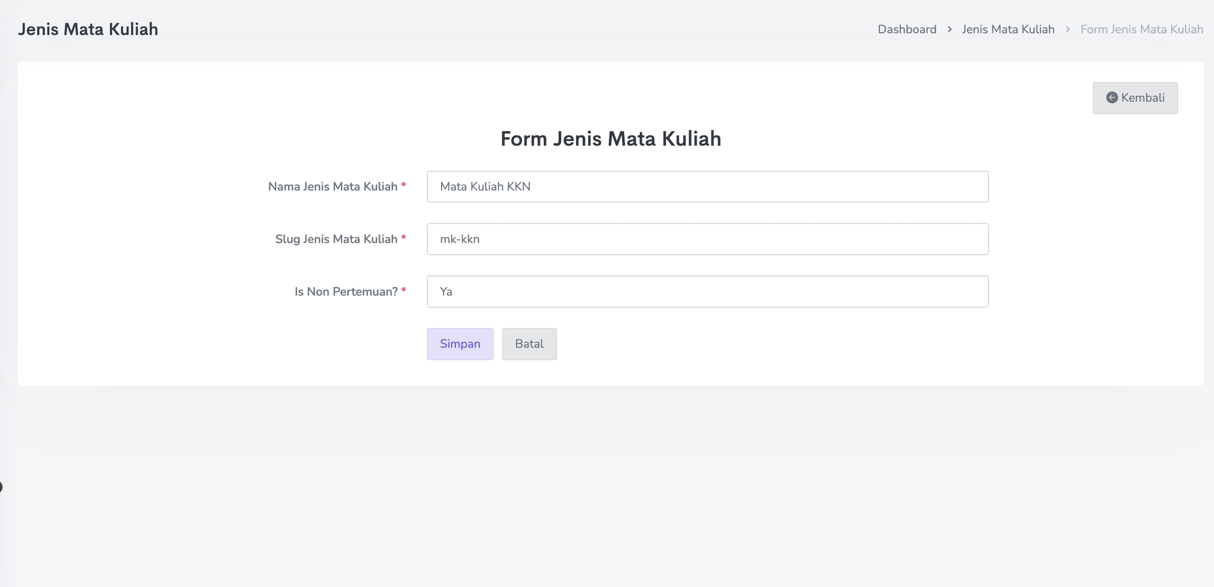Click the Form Jenis Mata Kuliah breadcrumb item
This screenshot has height=587, width=1214.
[1141, 29]
